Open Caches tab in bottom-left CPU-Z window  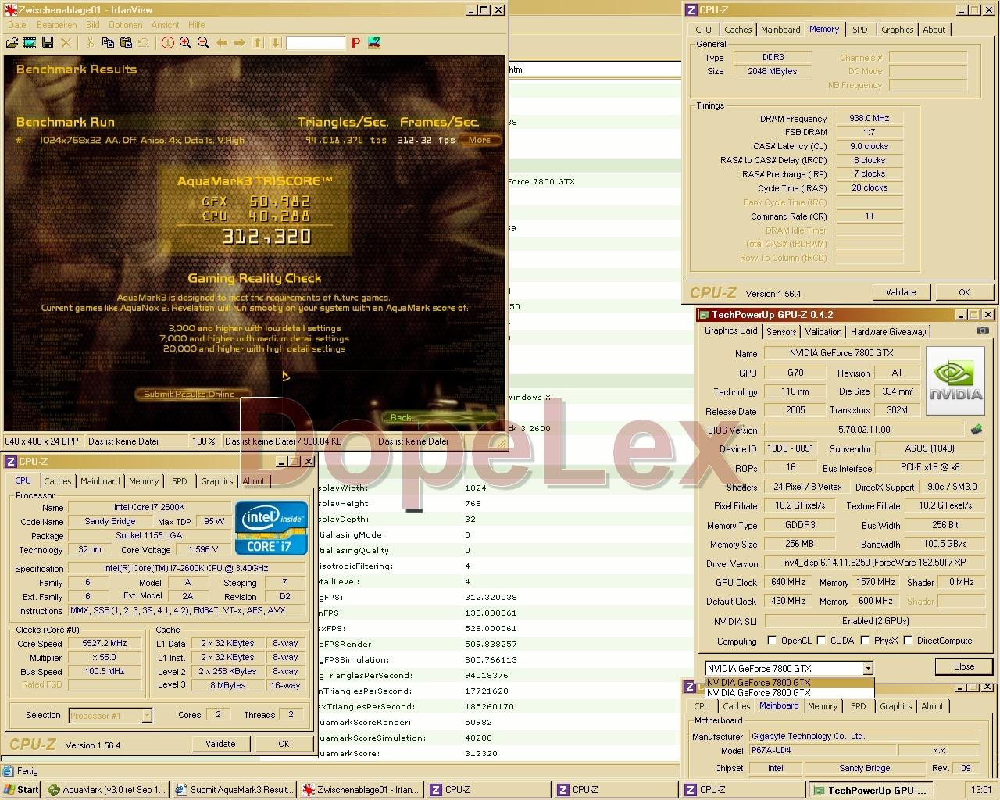58,481
